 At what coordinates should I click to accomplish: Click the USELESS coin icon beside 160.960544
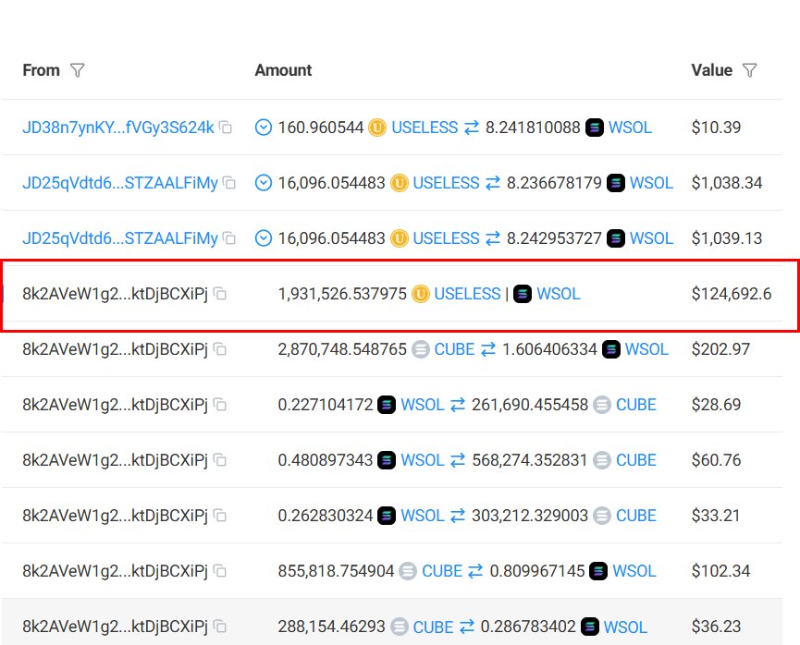(377, 127)
